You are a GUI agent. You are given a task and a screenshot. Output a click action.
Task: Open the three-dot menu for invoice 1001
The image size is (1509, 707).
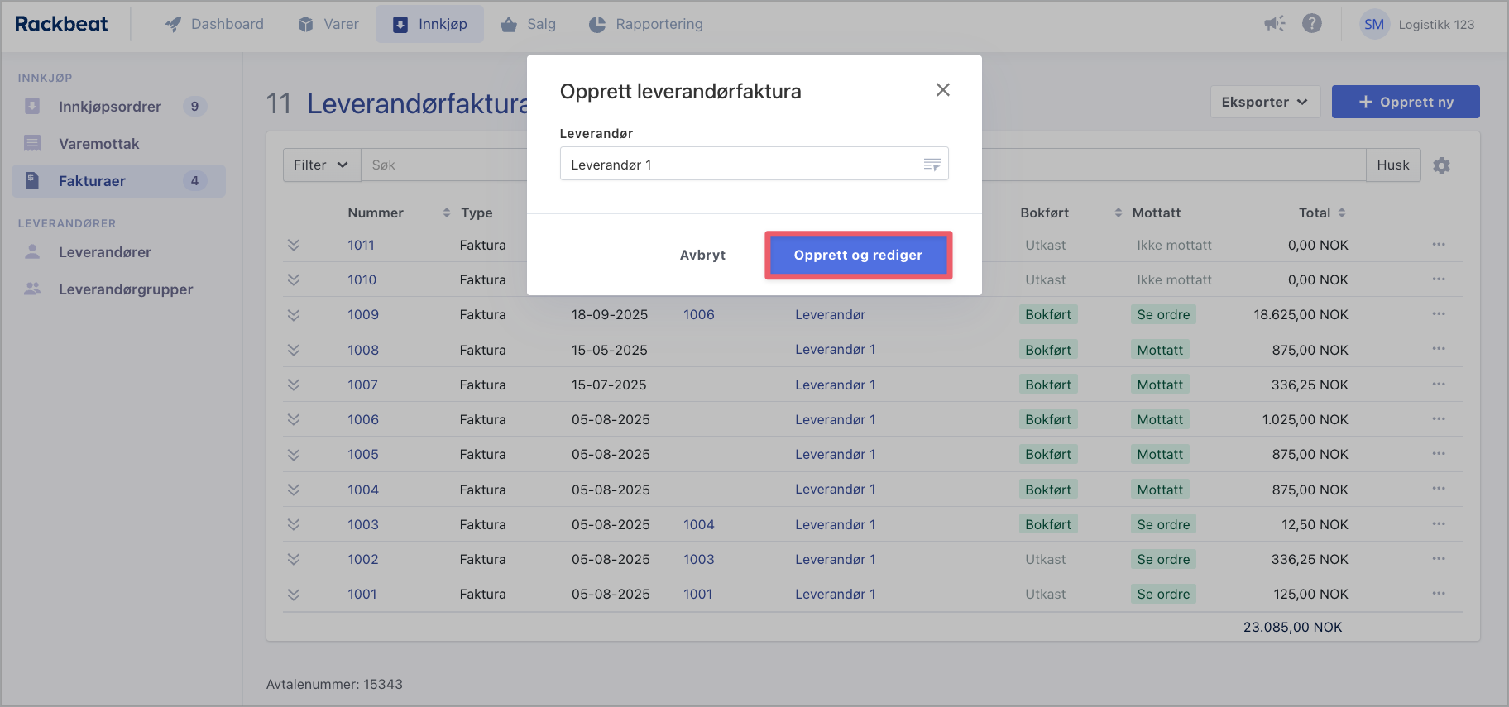point(1439,594)
